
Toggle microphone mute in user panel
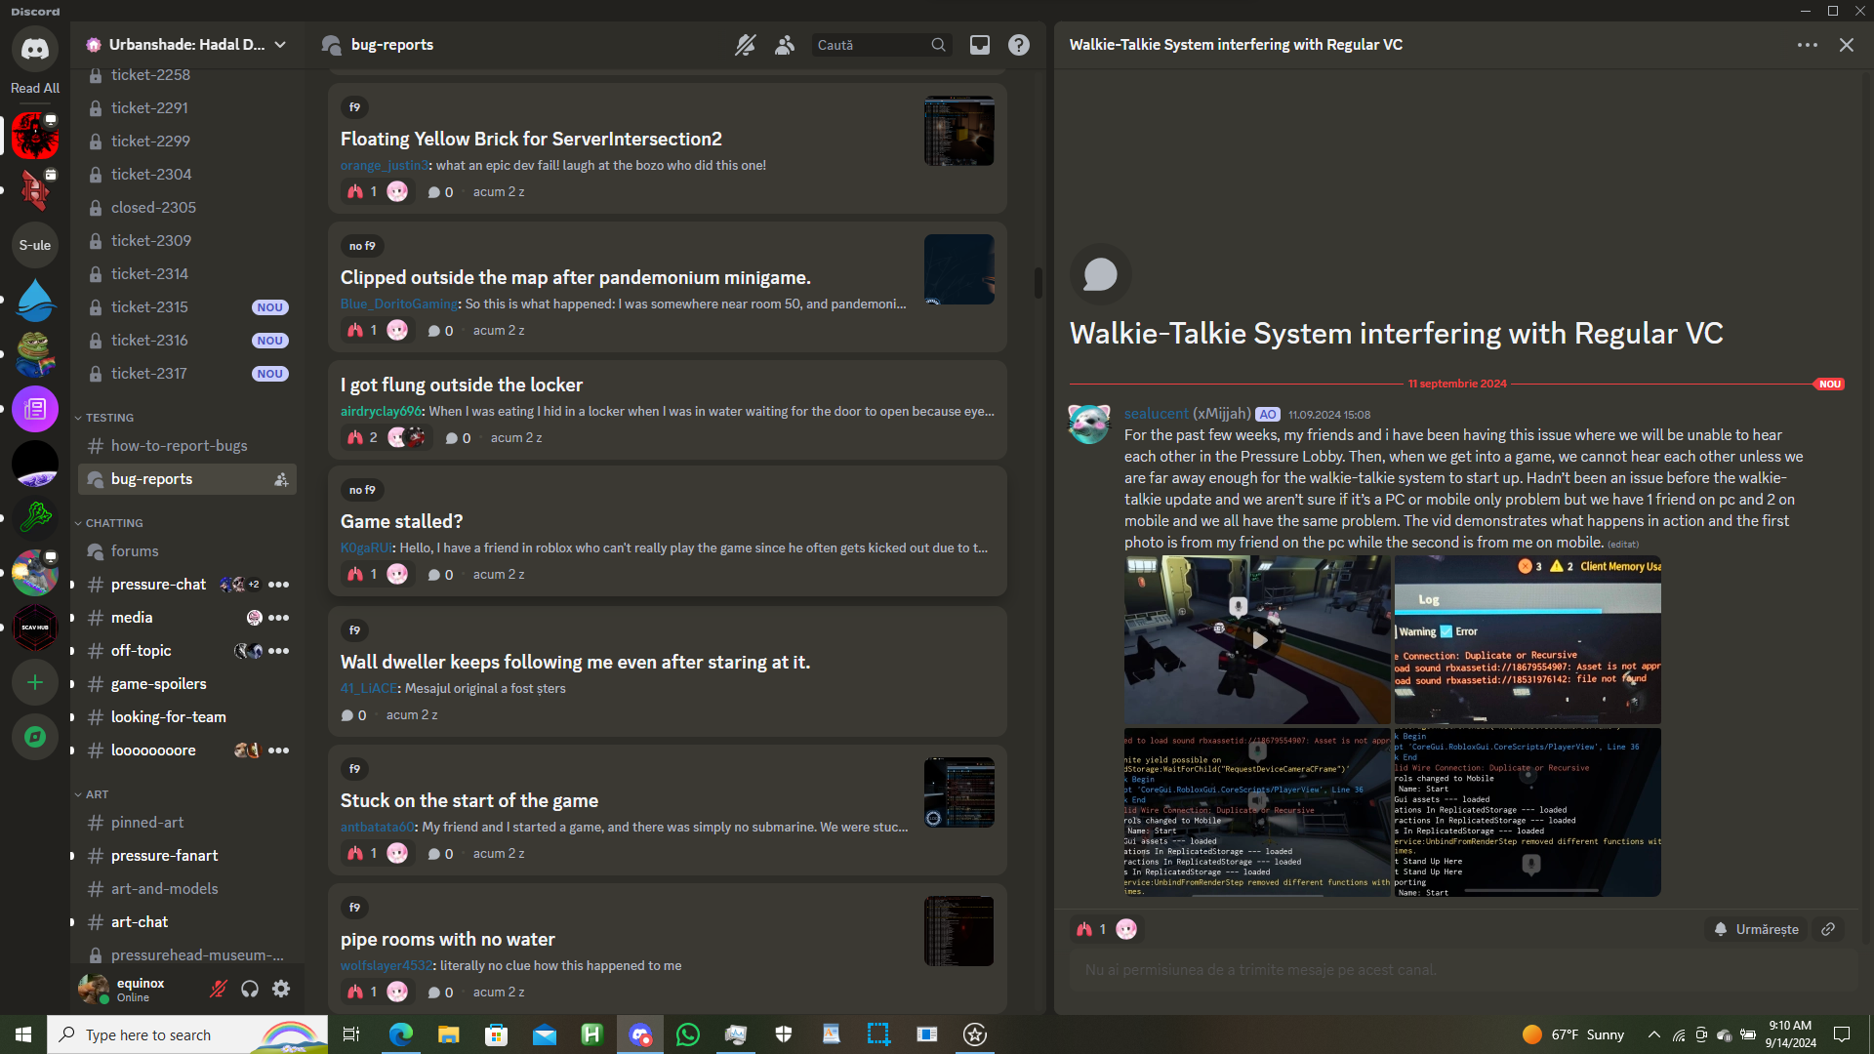tap(219, 989)
